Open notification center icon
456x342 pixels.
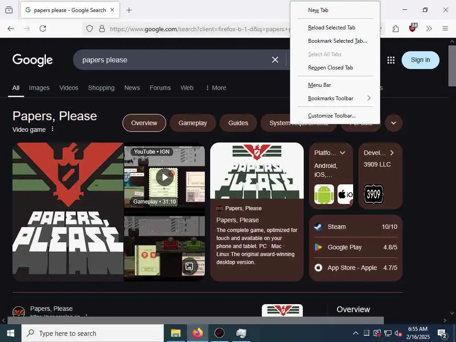coord(442,333)
